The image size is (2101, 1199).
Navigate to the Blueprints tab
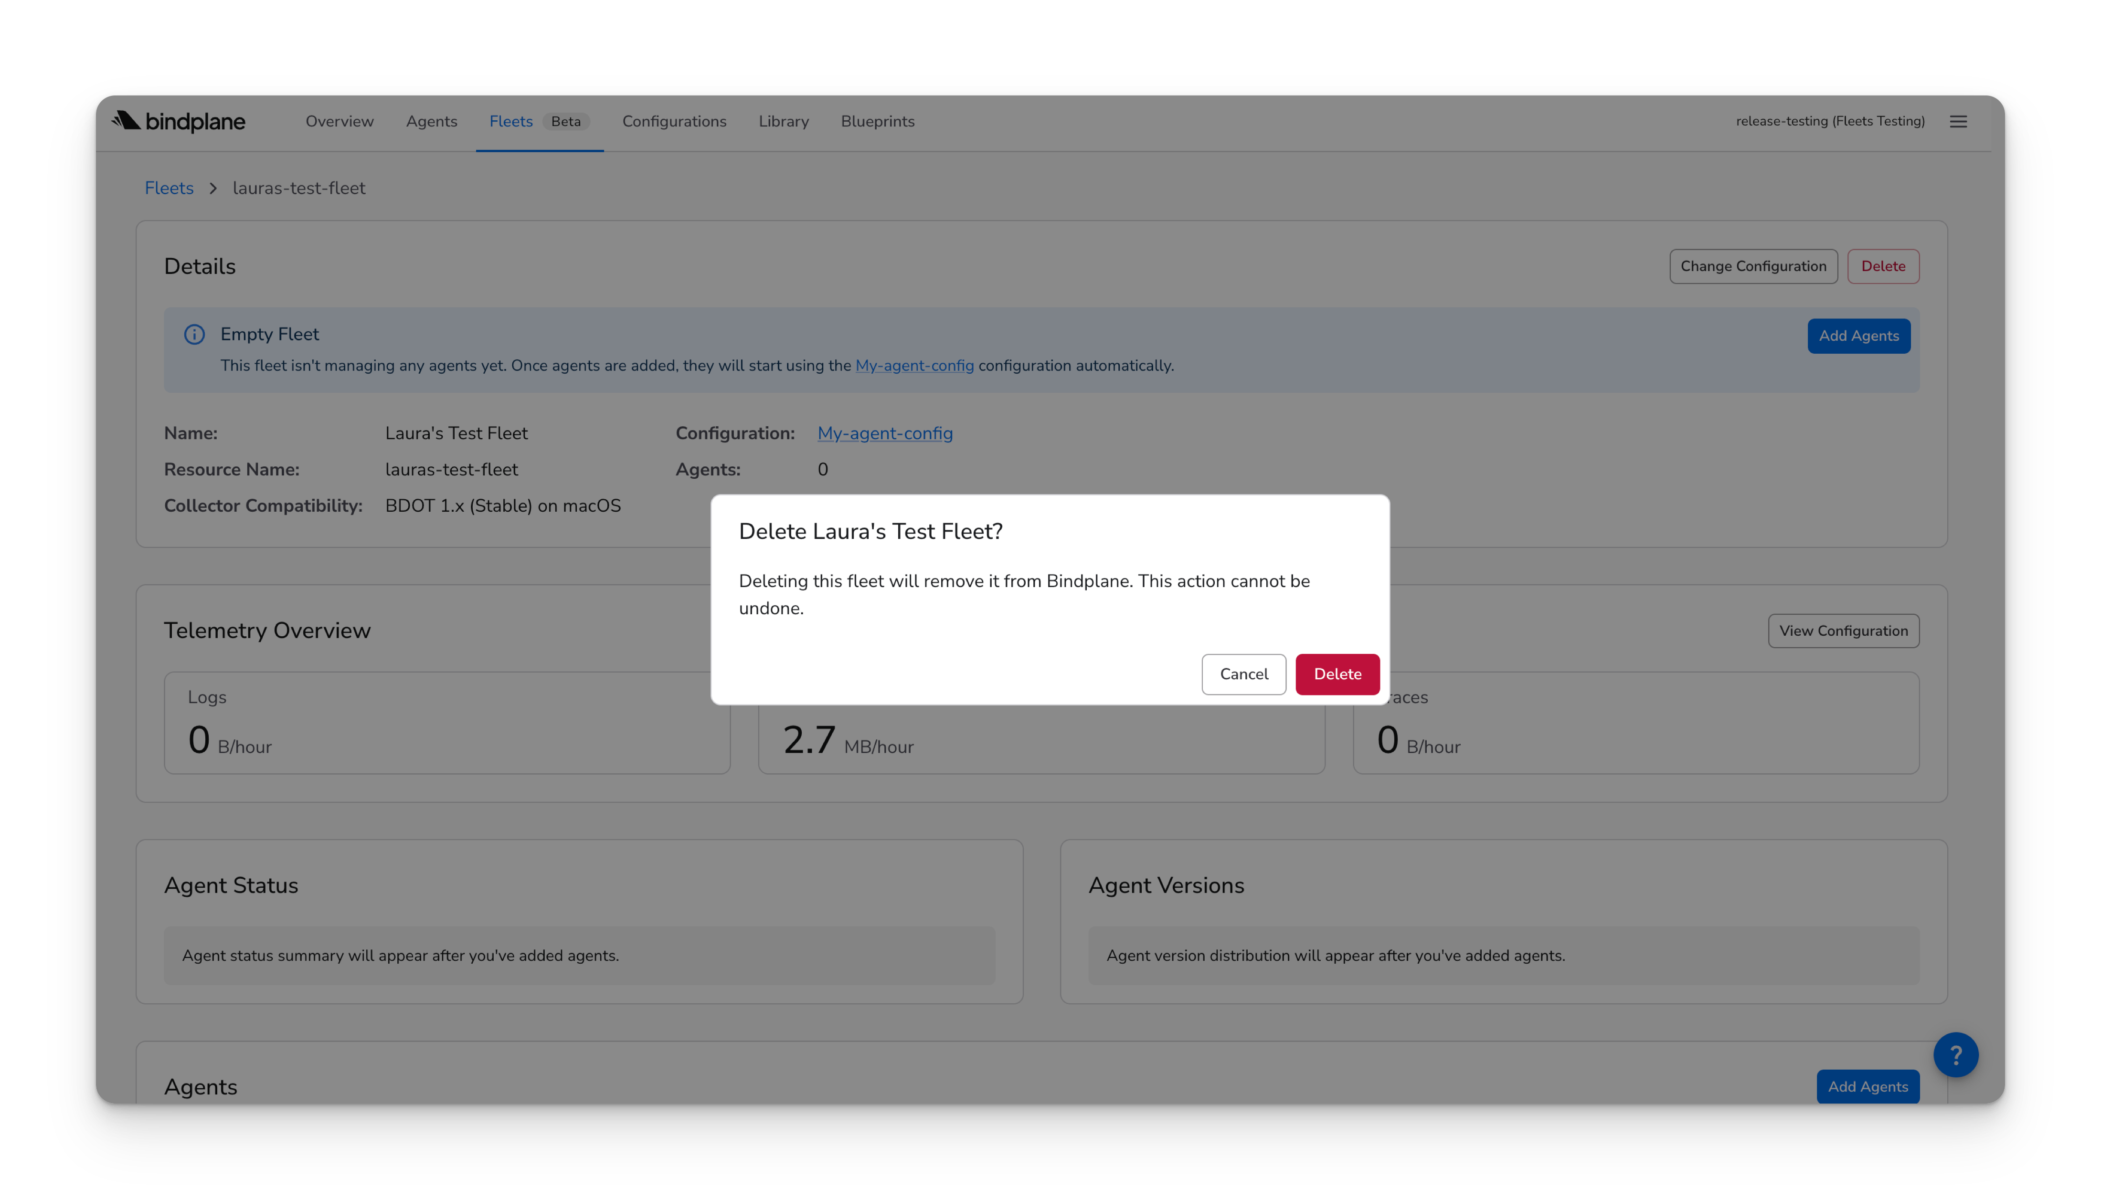[x=878, y=122]
